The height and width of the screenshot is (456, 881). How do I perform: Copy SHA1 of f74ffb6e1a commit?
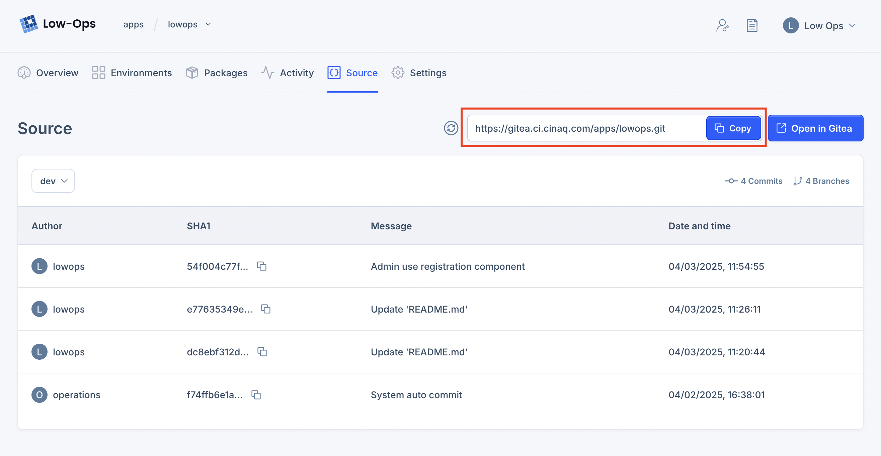(256, 394)
